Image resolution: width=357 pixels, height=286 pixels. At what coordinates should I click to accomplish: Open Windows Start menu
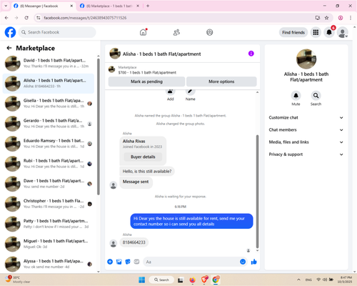point(142,280)
